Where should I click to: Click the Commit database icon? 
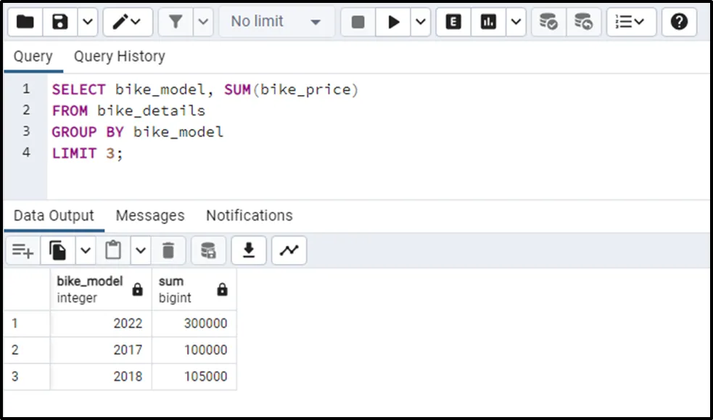549,22
